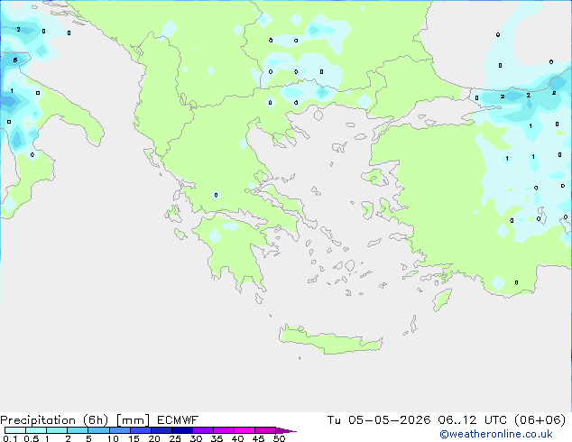Click the 'ECMWF' model label

coord(178,420)
